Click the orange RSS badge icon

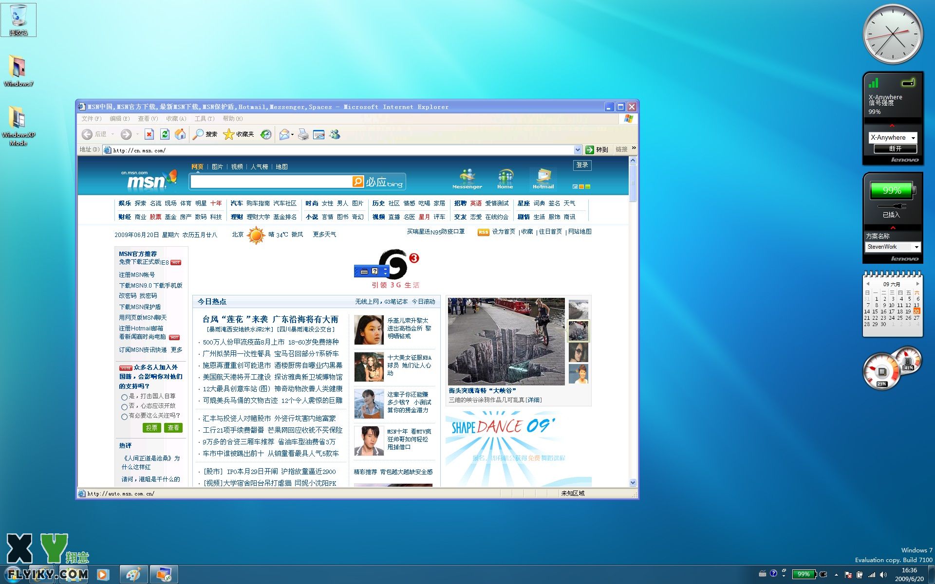click(483, 232)
